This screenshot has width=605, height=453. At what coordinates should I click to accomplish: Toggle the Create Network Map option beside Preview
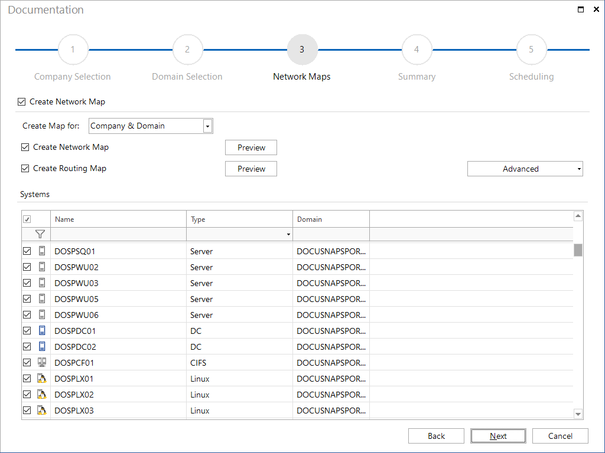pos(25,147)
